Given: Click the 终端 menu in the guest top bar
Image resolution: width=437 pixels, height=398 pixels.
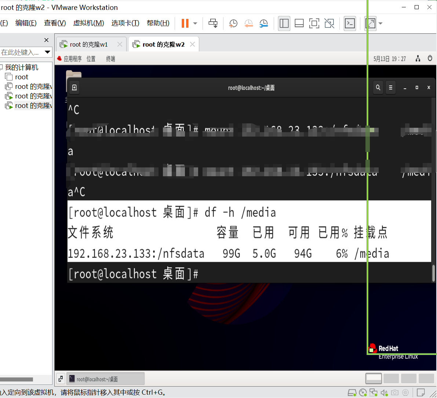Looking at the screenshot, I should click(110, 58).
